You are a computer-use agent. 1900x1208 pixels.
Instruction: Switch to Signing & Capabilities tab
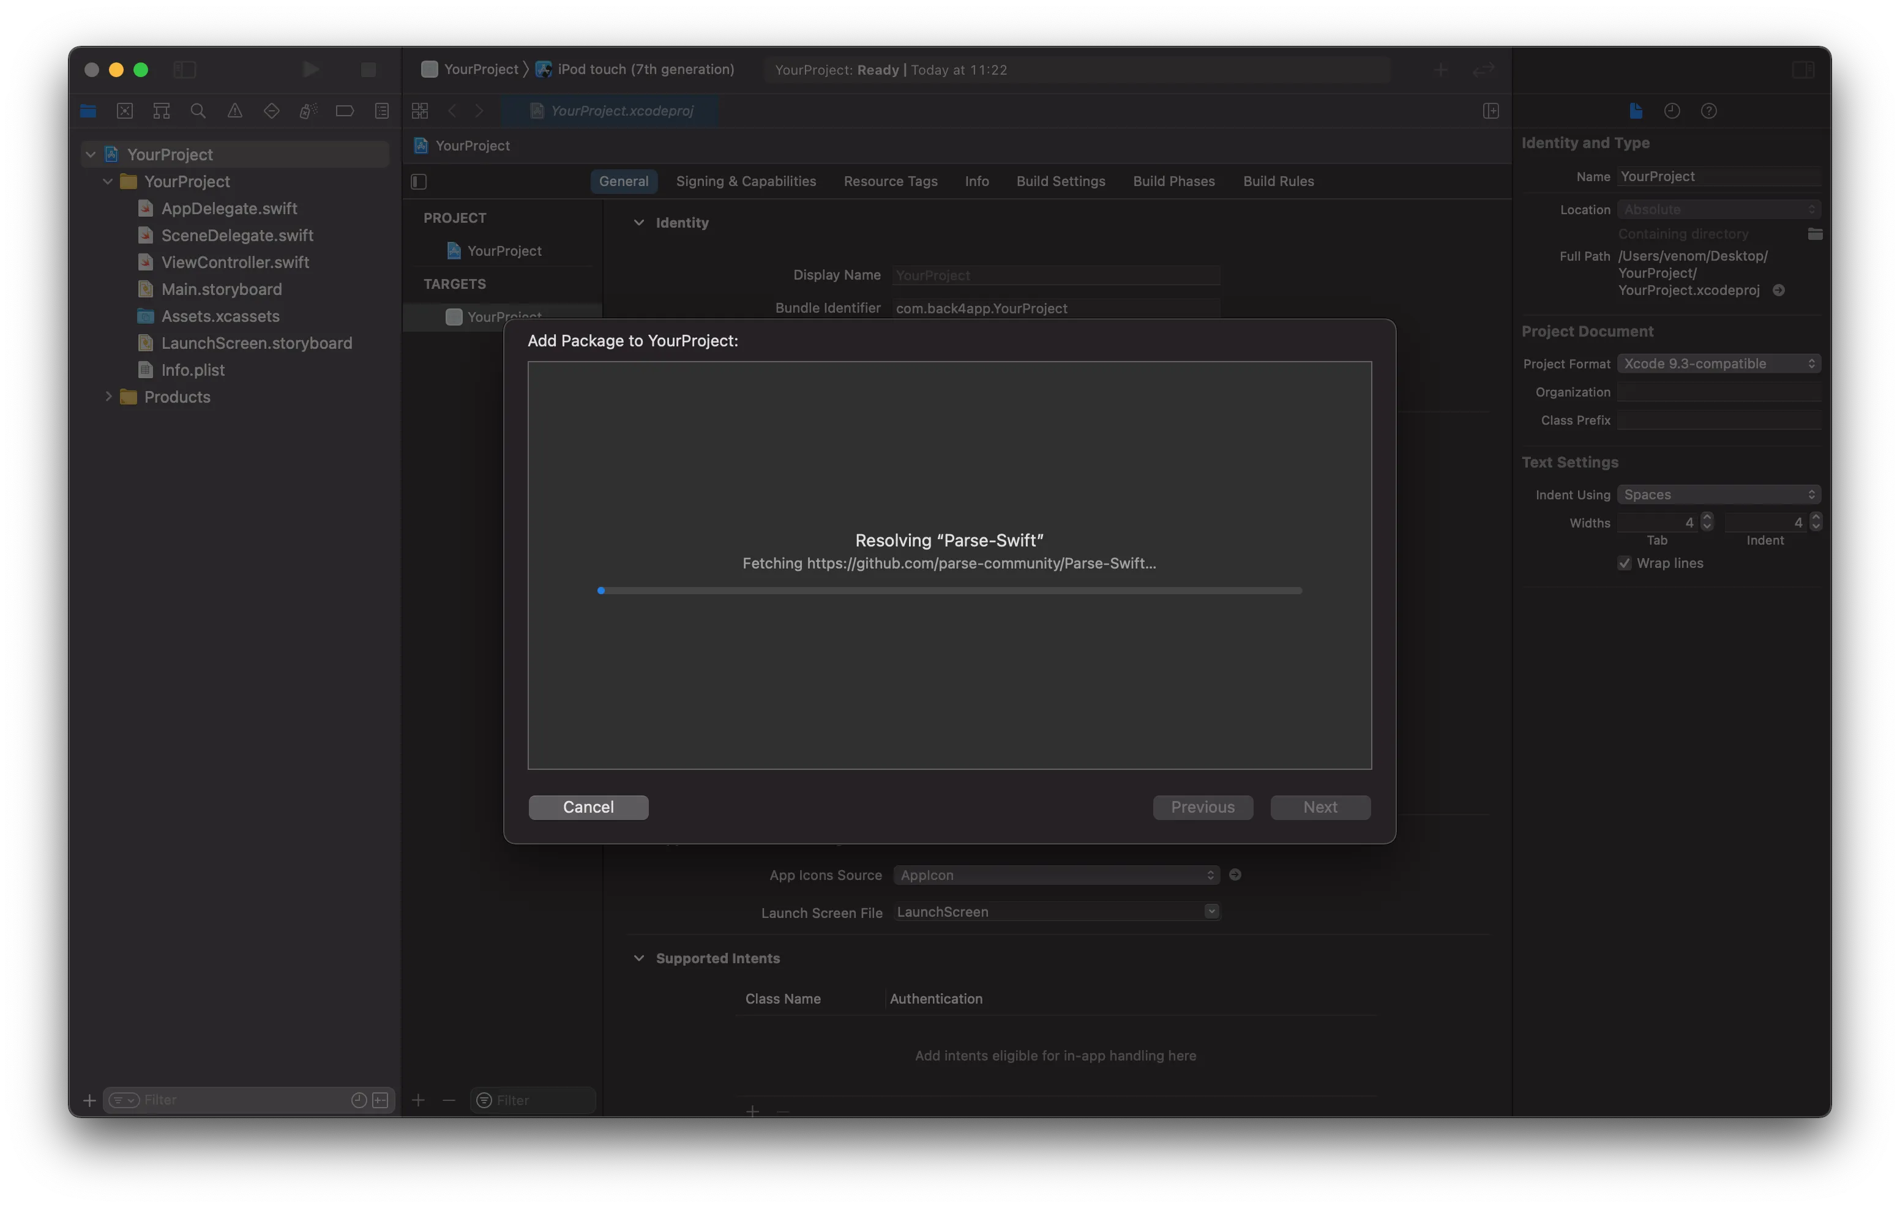coord(746,181)
